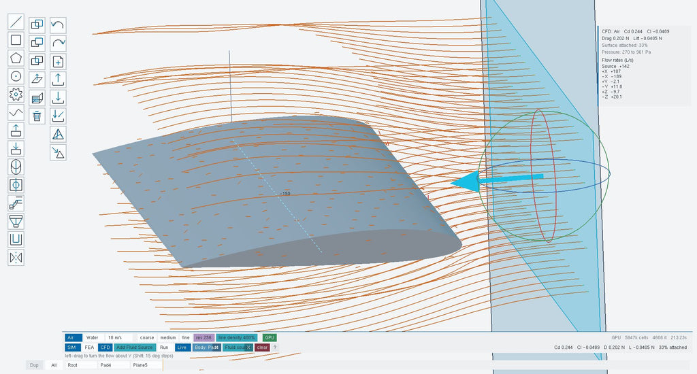Click the Import download icon
The image size is (697, 374).
pos(59,98)
